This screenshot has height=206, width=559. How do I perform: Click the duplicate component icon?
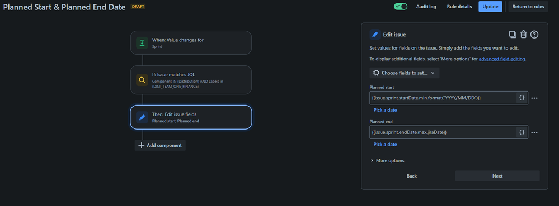click(513, 35)
